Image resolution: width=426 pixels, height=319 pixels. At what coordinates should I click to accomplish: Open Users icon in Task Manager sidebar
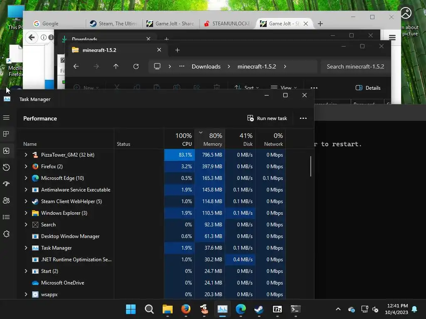tap(6, 201)
